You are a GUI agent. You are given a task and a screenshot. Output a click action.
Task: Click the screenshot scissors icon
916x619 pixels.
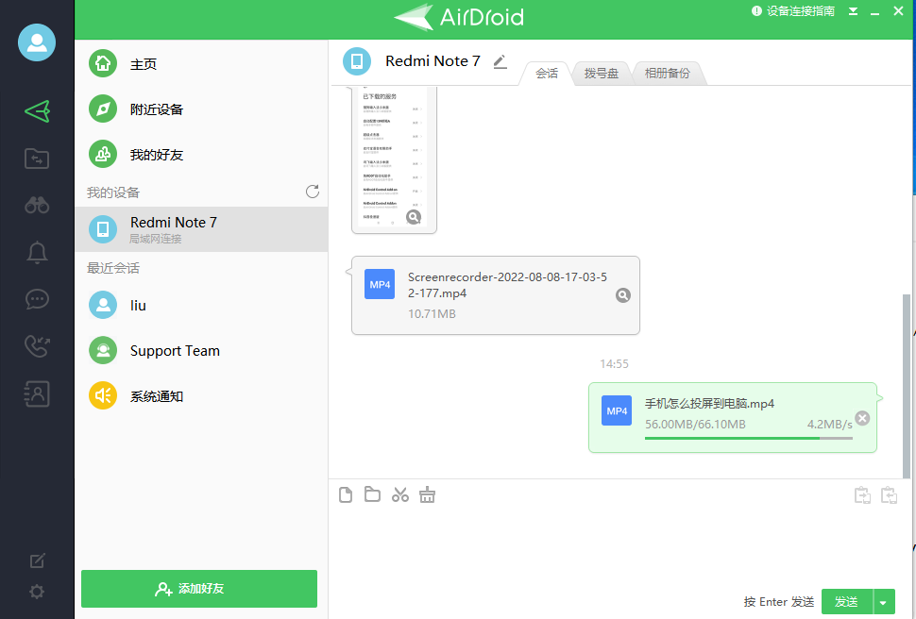click(x=400, y=494)
